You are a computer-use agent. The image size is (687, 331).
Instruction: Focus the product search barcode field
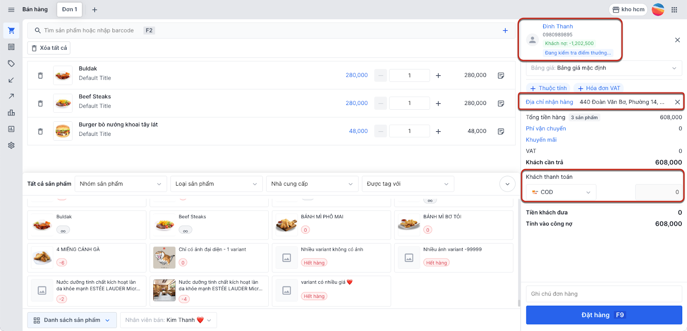271,30
